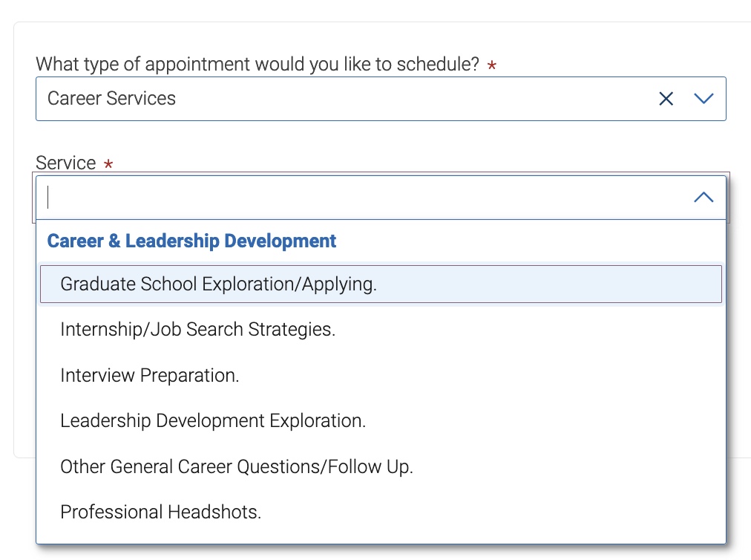Collapse the Service dropdown using up chevron
This screenshot has width=751, height=560.
(x=704, y=197)
